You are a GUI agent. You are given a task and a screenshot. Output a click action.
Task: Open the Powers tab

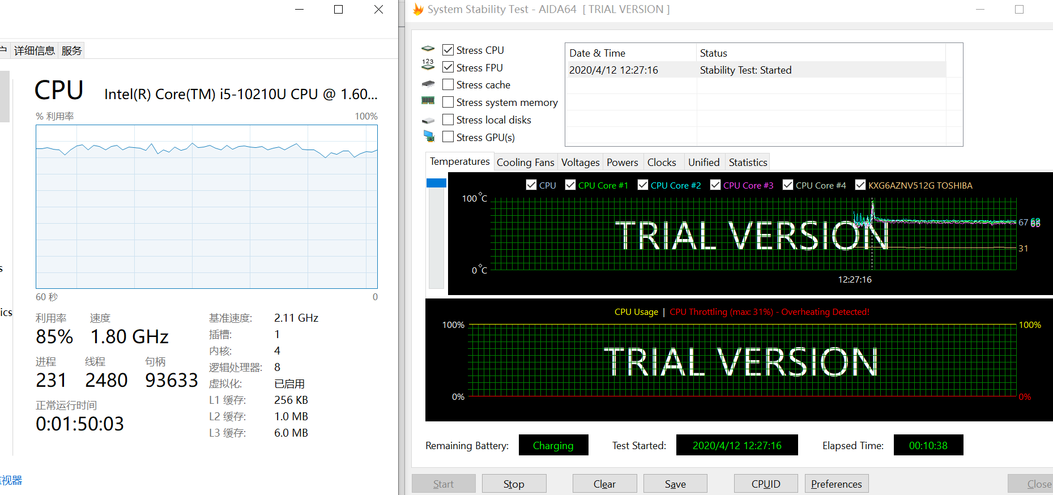tap(623, 163)
